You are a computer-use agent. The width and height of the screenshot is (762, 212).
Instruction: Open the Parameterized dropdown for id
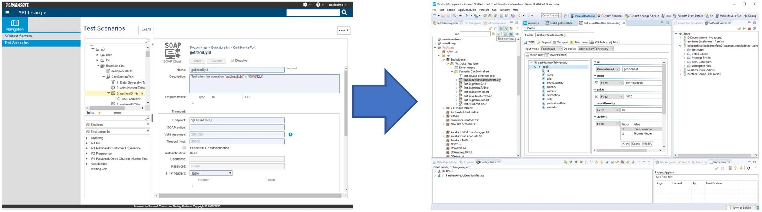(x=607, y=69)
